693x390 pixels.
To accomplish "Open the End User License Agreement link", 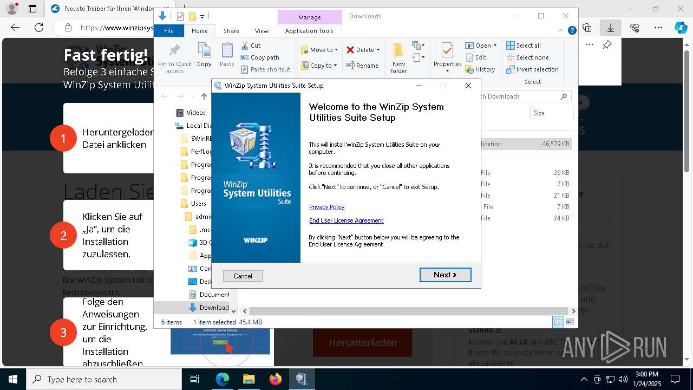I will pos(346,220).
